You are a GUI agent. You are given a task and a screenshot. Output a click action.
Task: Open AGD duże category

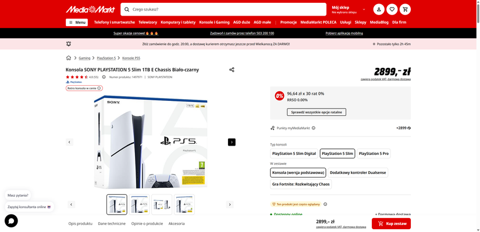coord(241,22)
